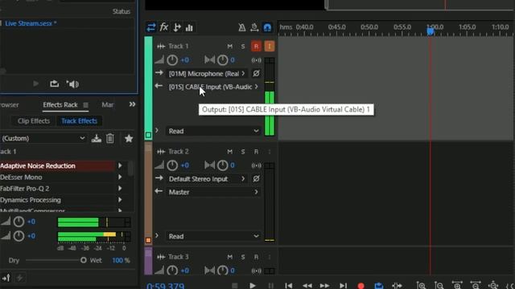Click Track 1 volume knob
Image resolution: width=515 pixels, height=289 pixels.
tap(172, 60)
